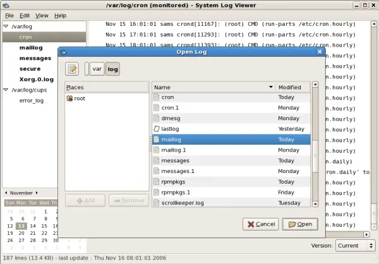Collapse the /var/log/cups tree node
Image resolution: width=379 pixels, height=264 pixels.
6,90
